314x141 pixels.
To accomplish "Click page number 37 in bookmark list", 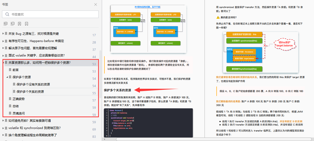I will click(94, 50).
